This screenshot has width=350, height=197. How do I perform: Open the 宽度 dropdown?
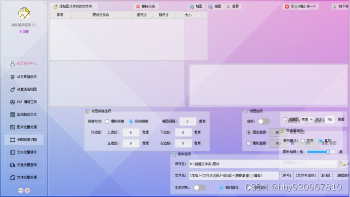[x=307, y=120]
